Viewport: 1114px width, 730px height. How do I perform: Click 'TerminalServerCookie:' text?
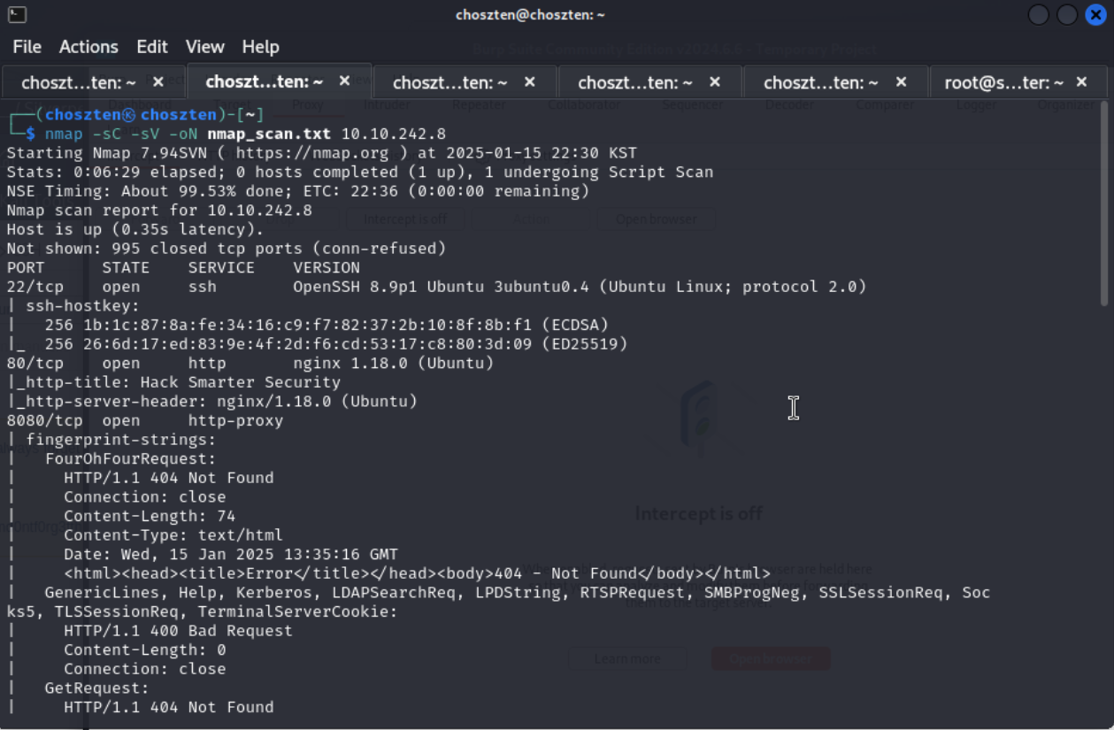point(297,611)
